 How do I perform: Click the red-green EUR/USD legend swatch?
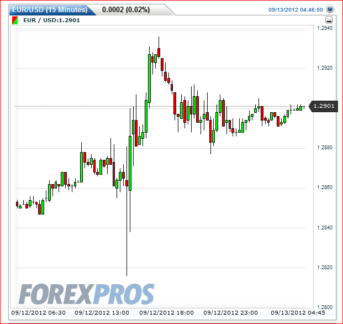pos(15,20)
